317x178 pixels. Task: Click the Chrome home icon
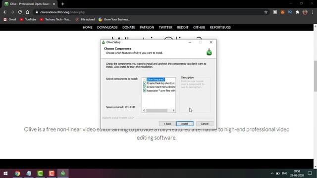27,12
